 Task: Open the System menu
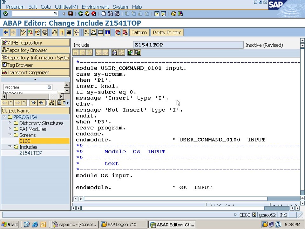point(120,7)
